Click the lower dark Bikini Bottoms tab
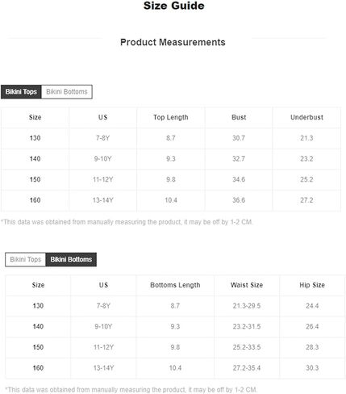The image size is (346, 394). 71,259
